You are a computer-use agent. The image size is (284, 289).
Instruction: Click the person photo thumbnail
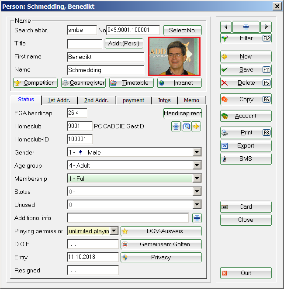click(x=174, y=56)
